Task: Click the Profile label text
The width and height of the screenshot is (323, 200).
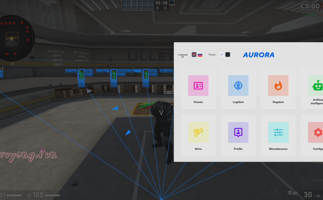Action: (238, 149)
